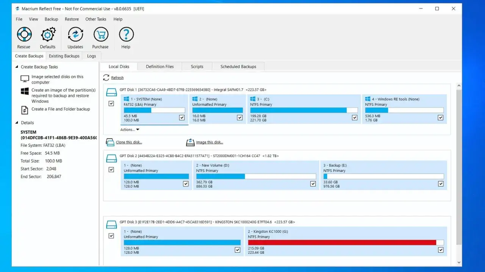The width and height of the screenshot is (485, 272).
Task: Open the Help question mark icon
Action: 126,34
